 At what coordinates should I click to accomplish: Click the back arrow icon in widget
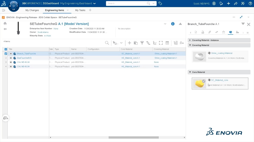(x=5, y=29)
